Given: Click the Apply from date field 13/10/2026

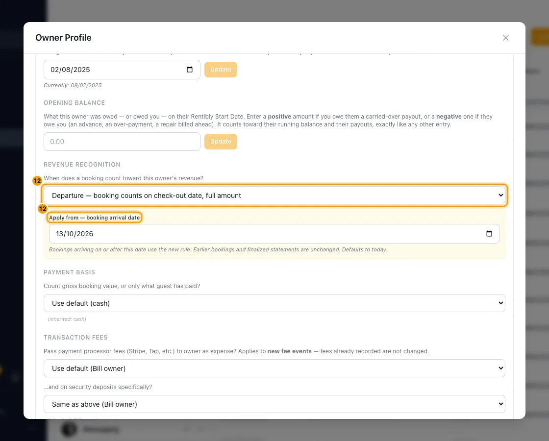Looking at the screenshot, I should (274, 234).
